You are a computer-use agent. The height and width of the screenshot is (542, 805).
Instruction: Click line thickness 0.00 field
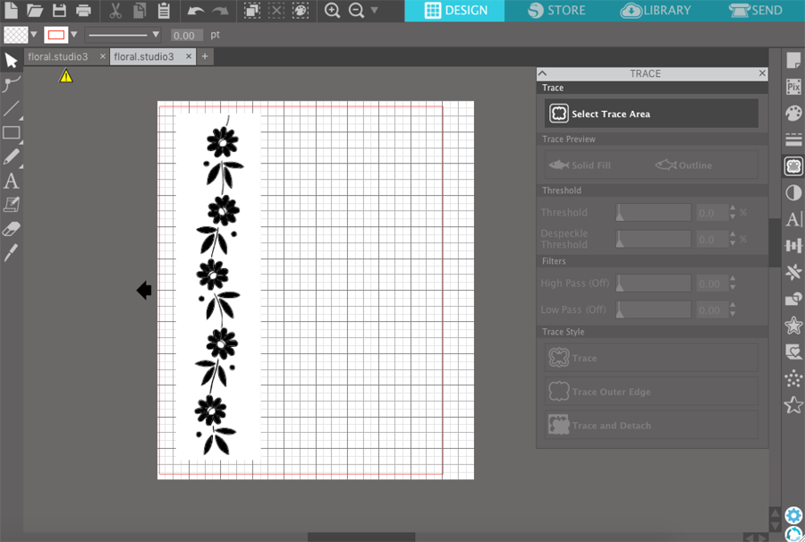tap(187, 35)
